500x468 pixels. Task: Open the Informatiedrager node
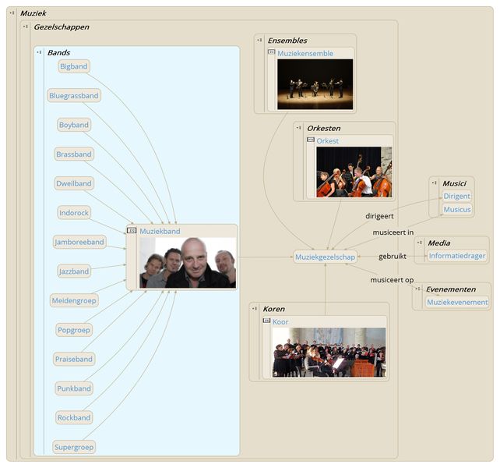(457, 255)
